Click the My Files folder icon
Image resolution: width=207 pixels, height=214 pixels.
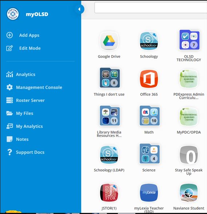(9, 113)
